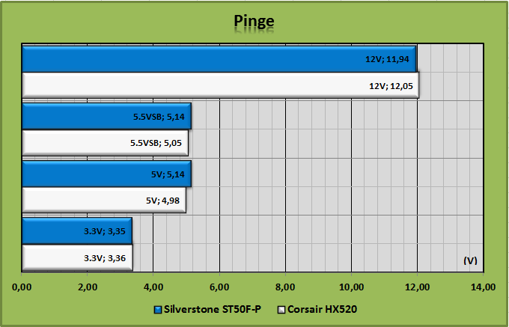Screen dimensions: 509x327
Task: Click the (V) unit label
Action: click(x=470, y=260)
